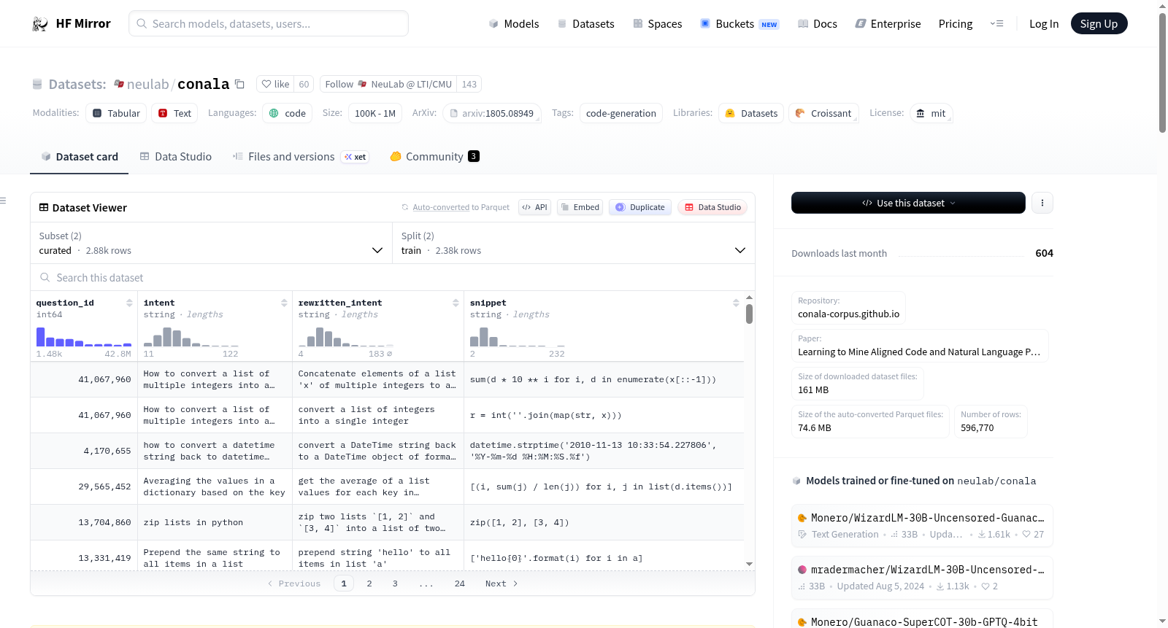The width and height of the screenshot is (1168, 628).
Task: Select the Croissant library tag
Action: point(823,114)
